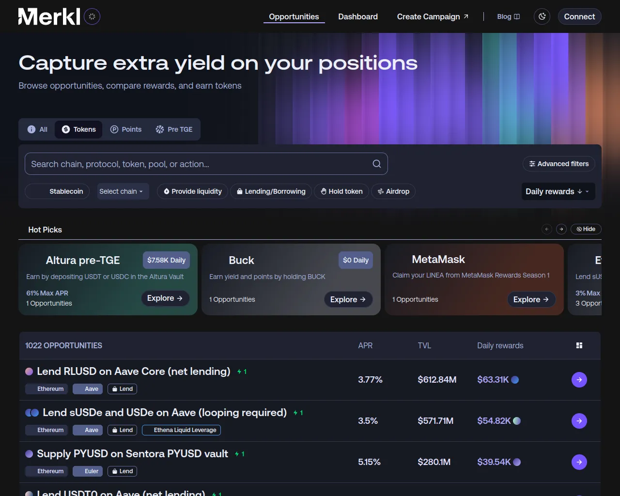Open the Dashboard nav item
Screen dimensions: 620x496
point(358,16)
